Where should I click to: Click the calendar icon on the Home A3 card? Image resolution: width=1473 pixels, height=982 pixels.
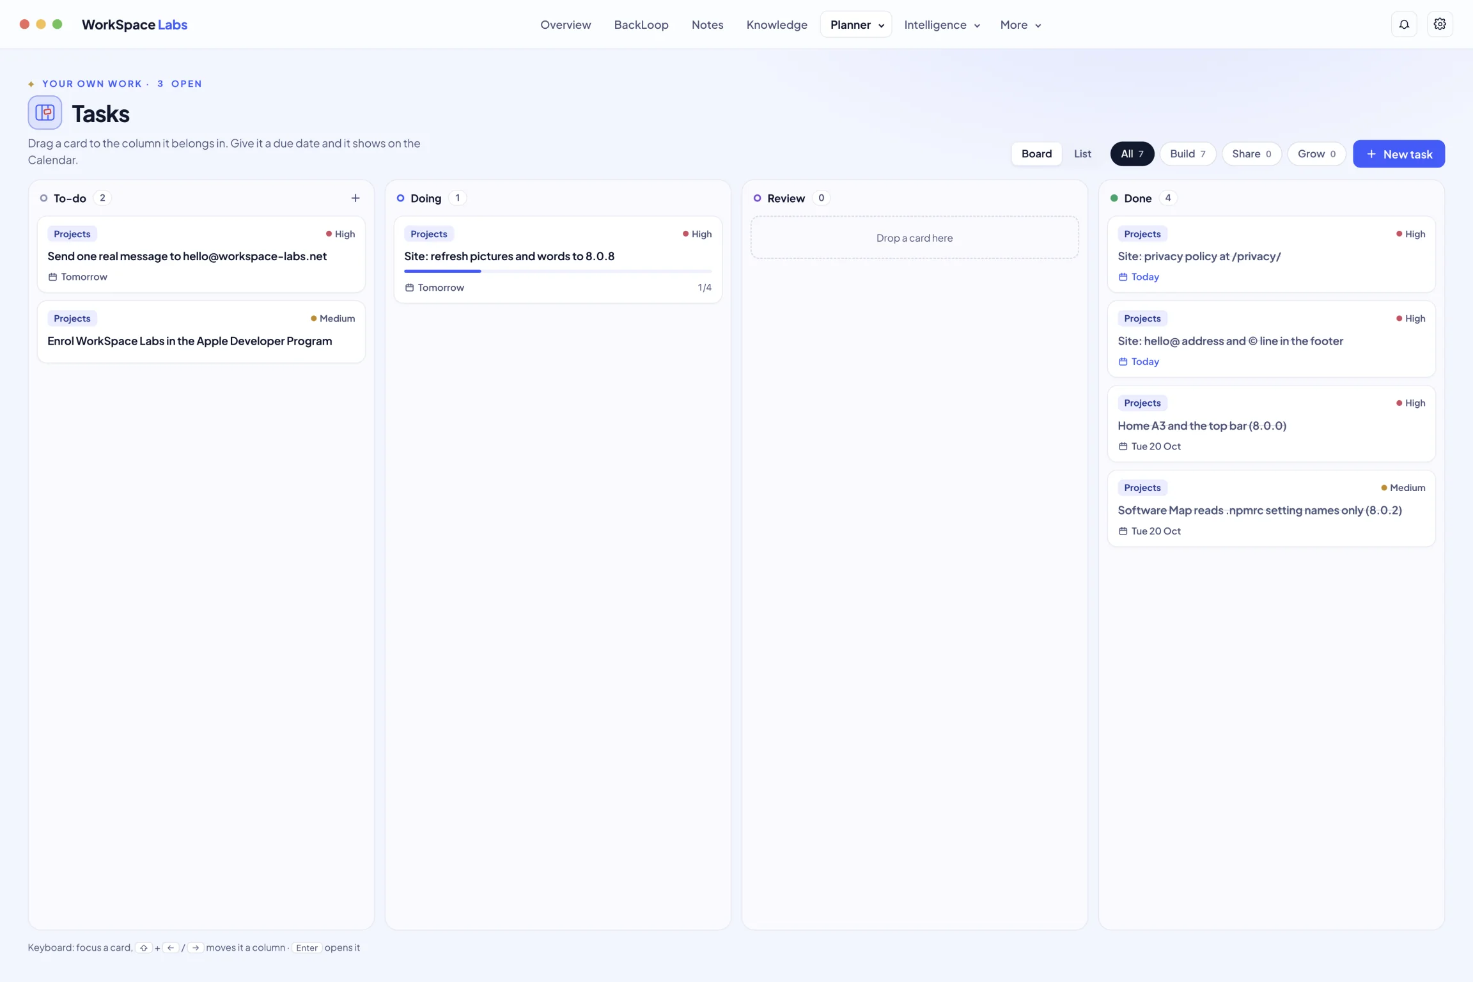point(1123,446)
